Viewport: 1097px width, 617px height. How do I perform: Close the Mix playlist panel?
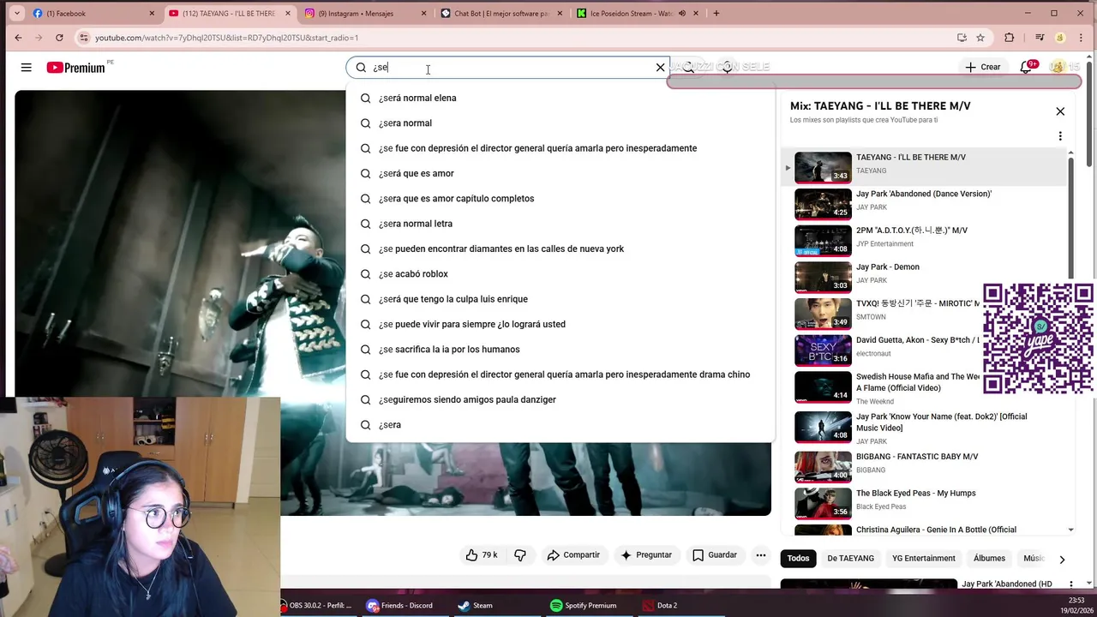1060,111
